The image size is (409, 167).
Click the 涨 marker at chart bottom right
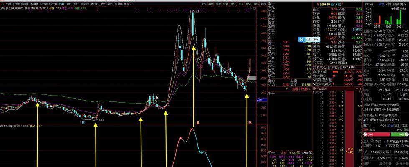250,122
